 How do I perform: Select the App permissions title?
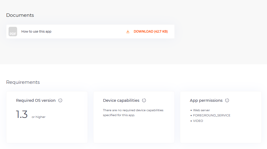(x=206, y=101)
